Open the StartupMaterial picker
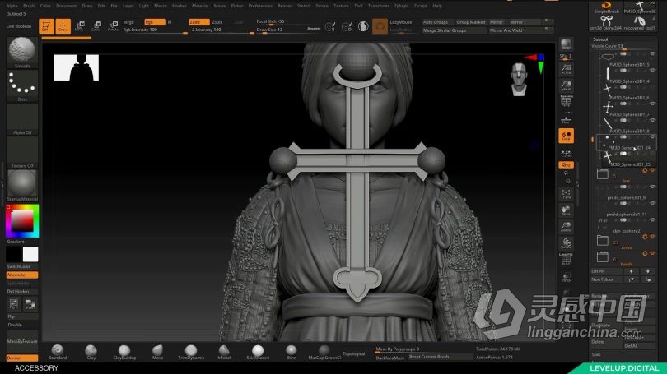Viewport: 667px width, 374px height. 22,186
